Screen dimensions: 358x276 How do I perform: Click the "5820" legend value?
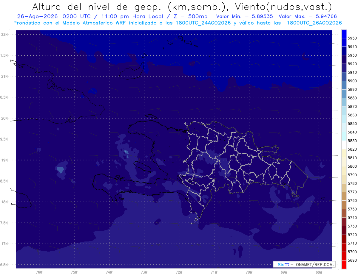tap(353, 149)
